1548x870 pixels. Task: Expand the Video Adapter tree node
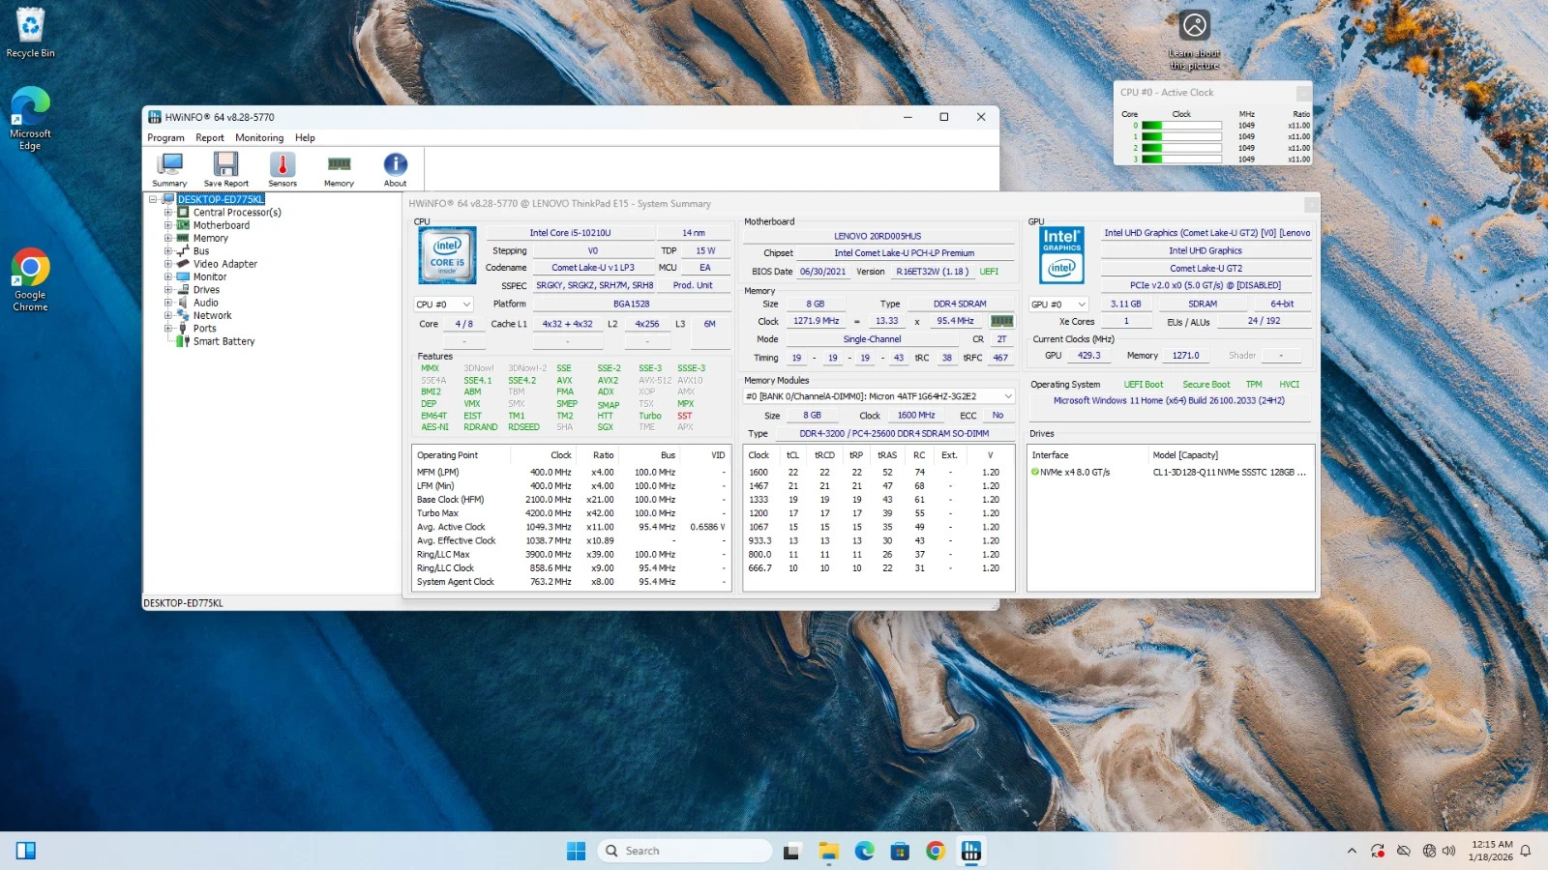coord(167,264)
